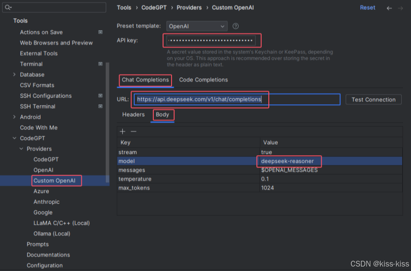Image resolution: width=411 pixels, height=271 pixels.
Task: Click Tools in the breadcrumb
Action: (x=124, y=8)
